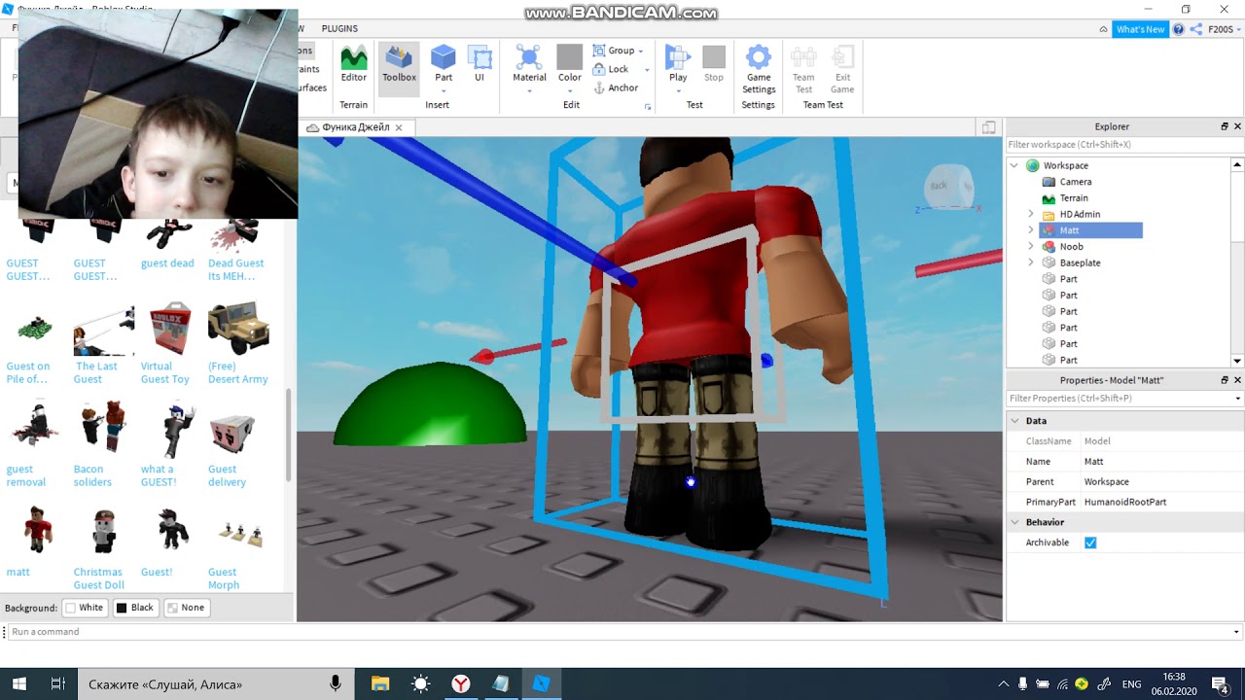Select the Matt model in Explorer
Image resolution: width=1245 pixels, height=700 pixels.
coord(1069,230)
